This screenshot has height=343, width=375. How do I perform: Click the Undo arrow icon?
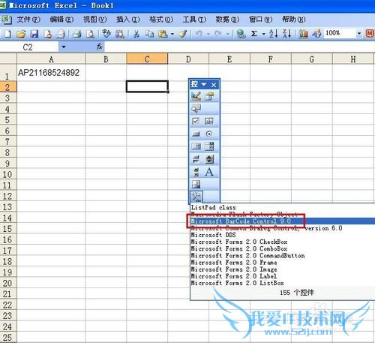(x=199, y=34)
